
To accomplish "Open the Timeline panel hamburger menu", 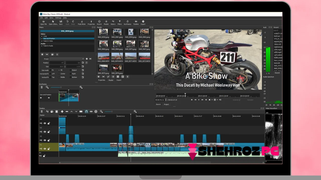I will coord(42,111).
